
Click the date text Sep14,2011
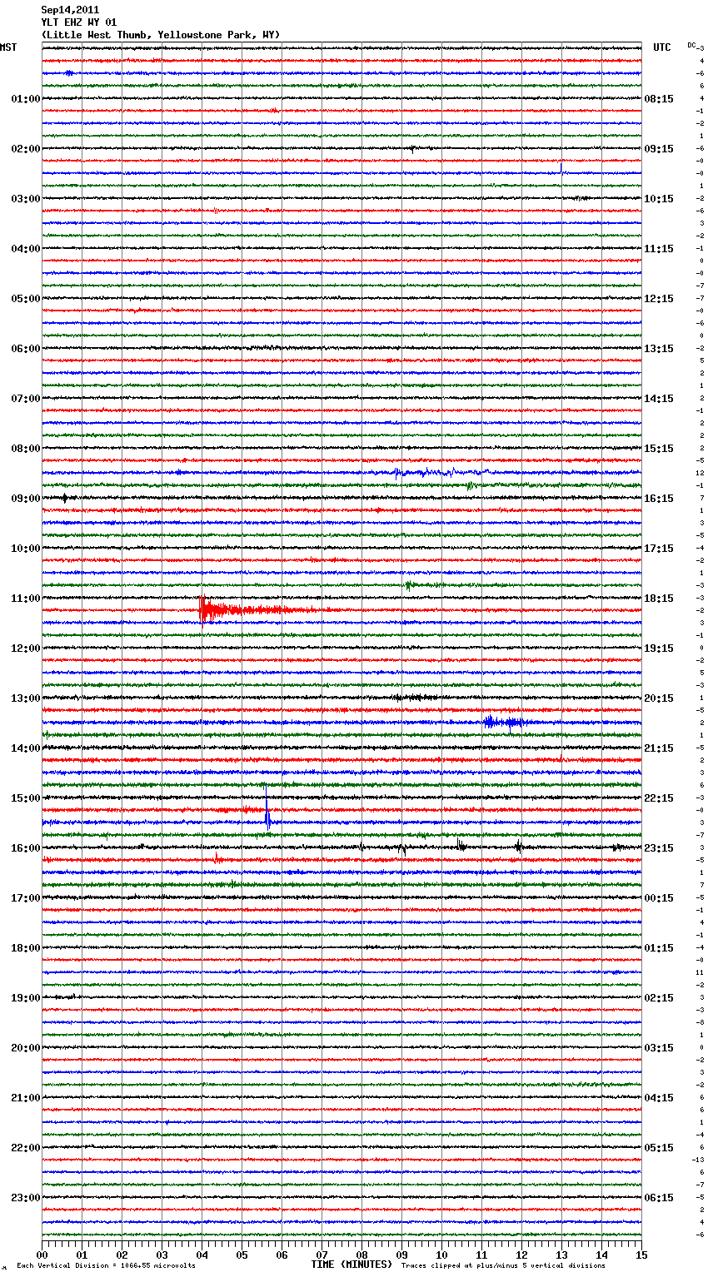click(70, 10)
